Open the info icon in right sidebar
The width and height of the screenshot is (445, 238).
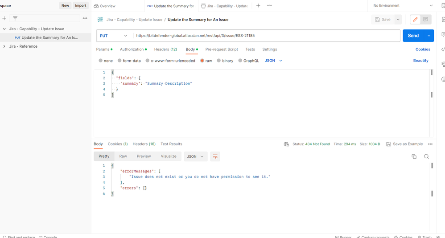coord(443,79)
